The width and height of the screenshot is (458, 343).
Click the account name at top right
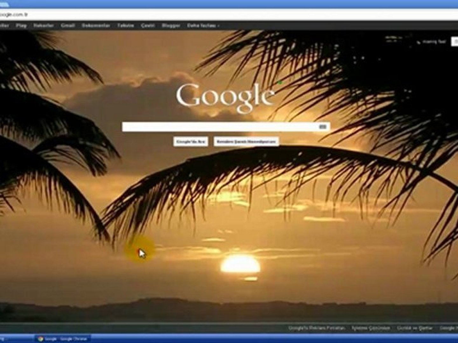(x=434, y=42)
